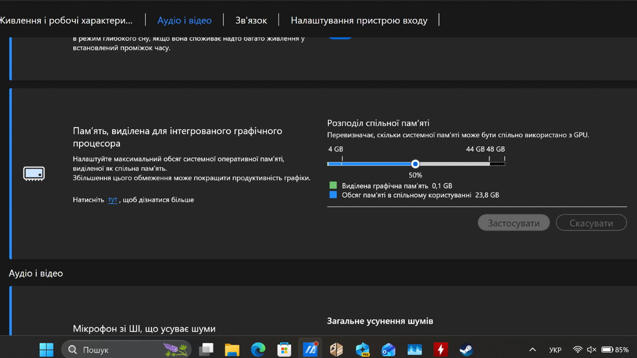Open the Windows Start menu
This screenshot has height=358, width=637.
(x=46, y=350)
